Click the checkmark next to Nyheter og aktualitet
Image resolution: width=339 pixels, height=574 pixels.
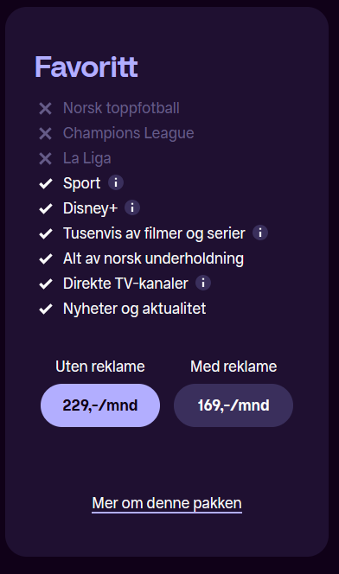(x=46, y=309)
